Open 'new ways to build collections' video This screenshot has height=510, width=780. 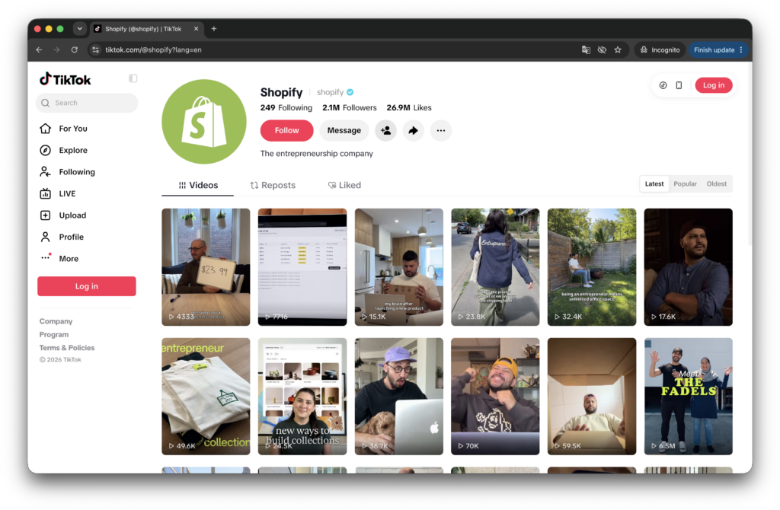[x=302, y=396]
